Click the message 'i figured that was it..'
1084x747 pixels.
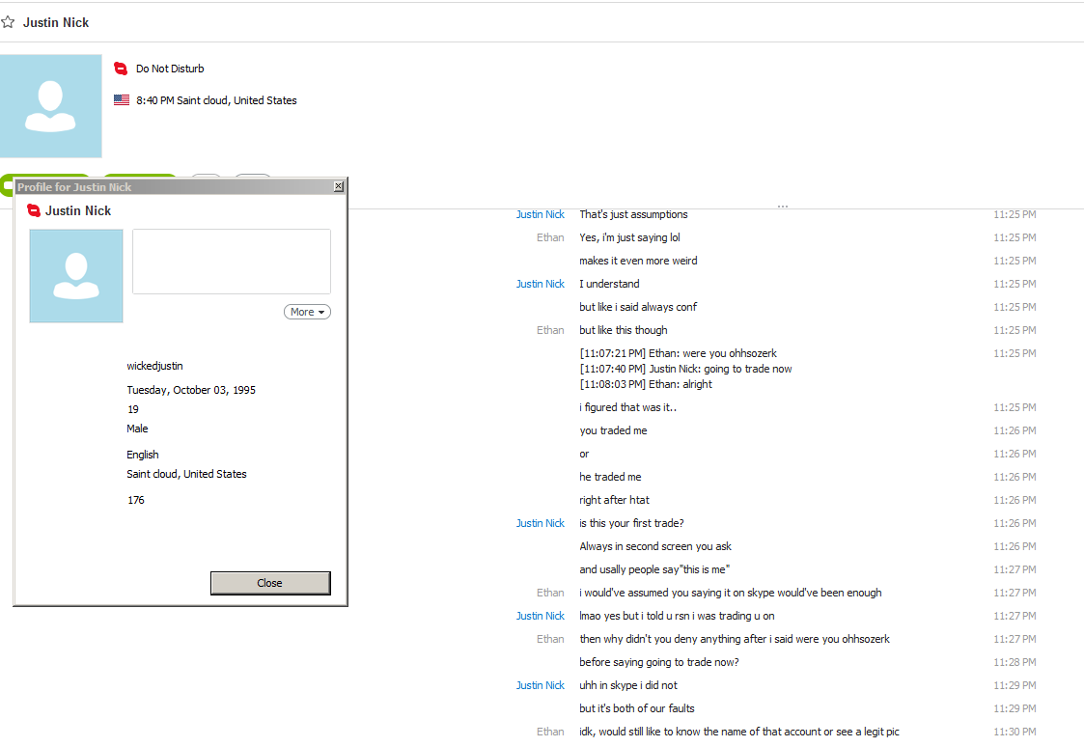627,407
